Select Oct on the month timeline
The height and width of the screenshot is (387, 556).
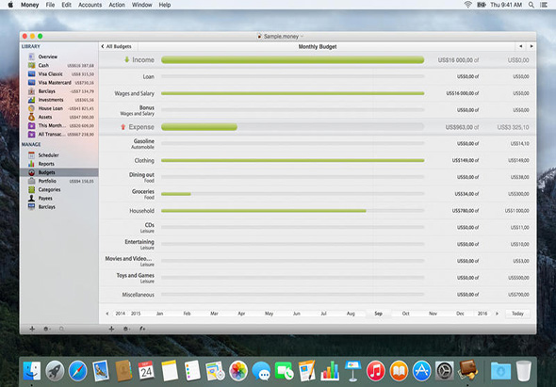tap(405, 314)
